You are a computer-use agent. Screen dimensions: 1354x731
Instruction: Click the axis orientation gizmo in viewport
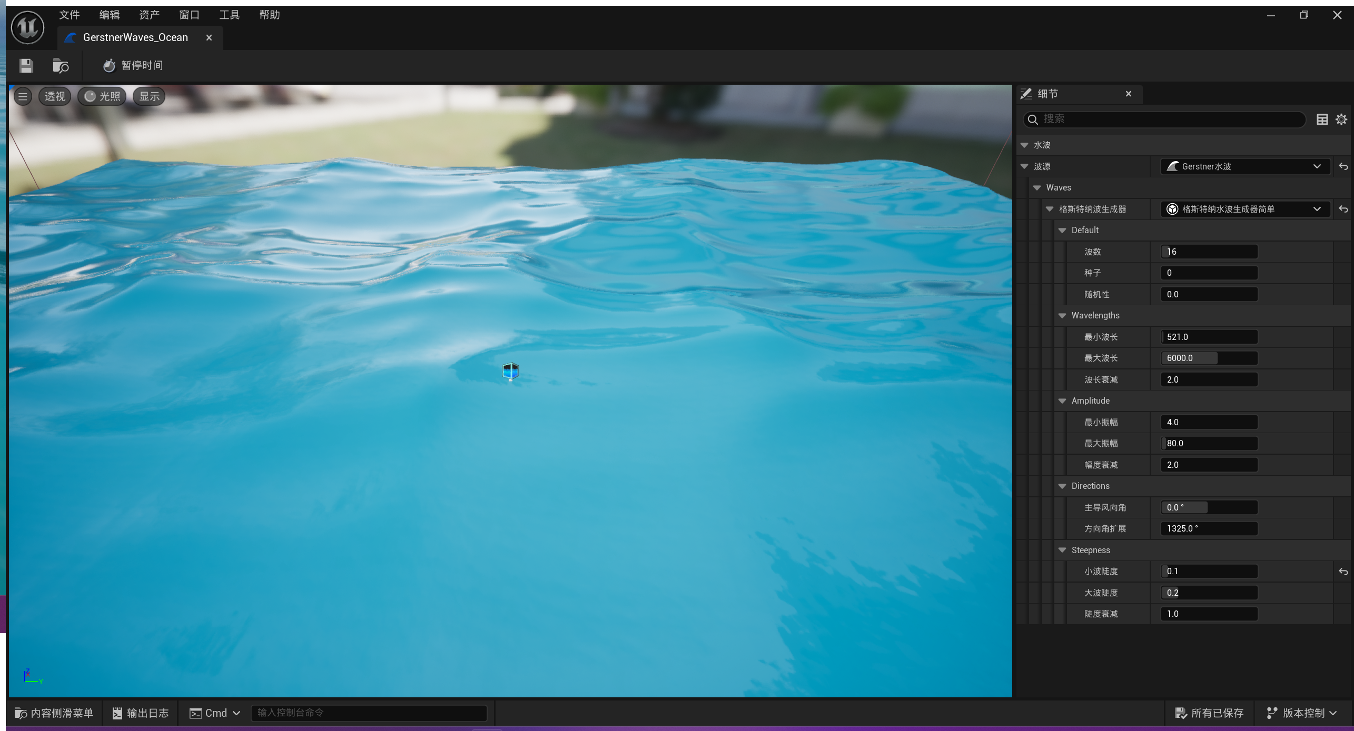coord(33,677)
